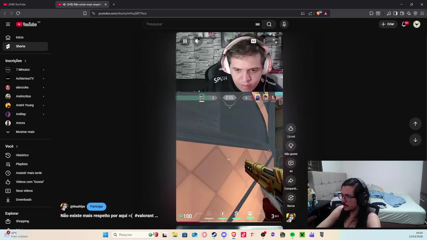Go to the previous Short with up arrow
This screenshot has width=427, height=240.
(x=415, y=124)
